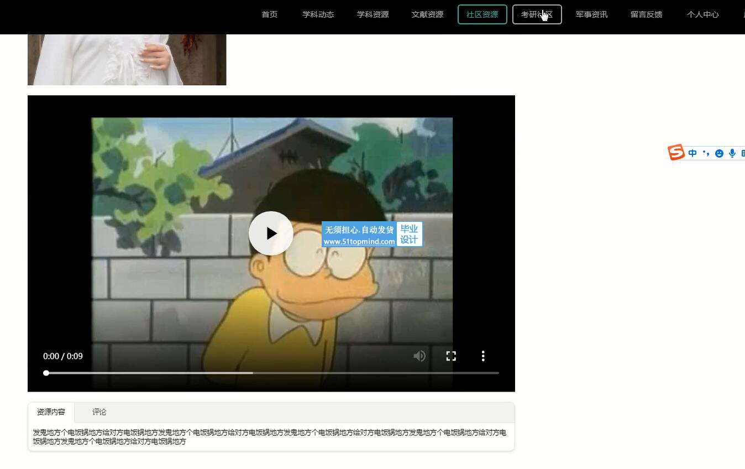The height and width of the screenshot is (469, 745).
Task: Go to 首页 in the top navigation
Action: click(270, 14)
